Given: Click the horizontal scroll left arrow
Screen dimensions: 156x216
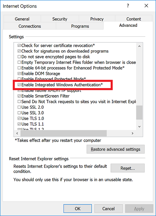Looking at the screenshot, I should 17,133.
